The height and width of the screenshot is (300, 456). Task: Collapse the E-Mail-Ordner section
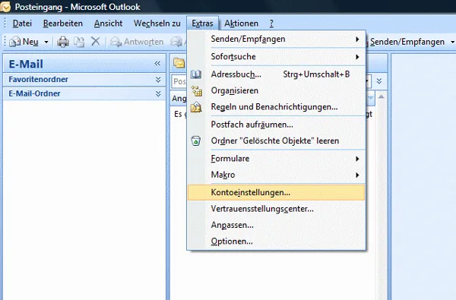coord(158,93)
